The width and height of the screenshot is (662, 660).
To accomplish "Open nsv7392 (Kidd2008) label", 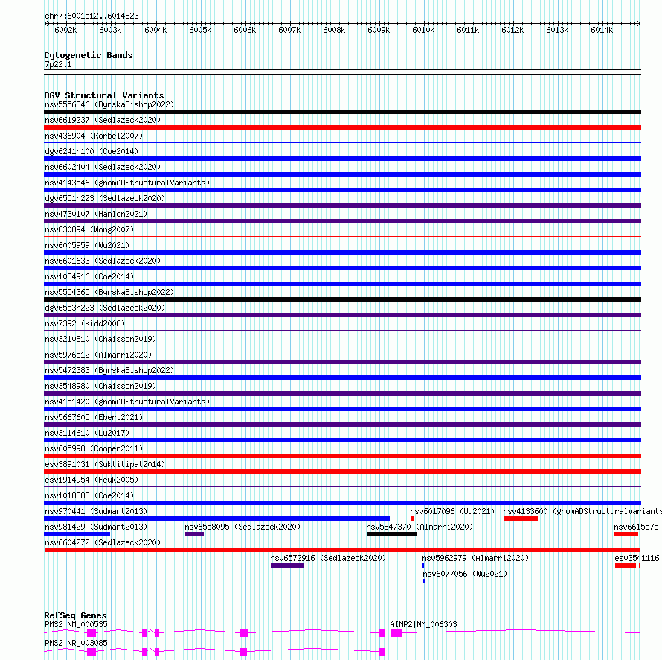I will click(x=85, y=323).
